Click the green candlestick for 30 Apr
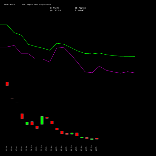Image resolution: width=156 pixels, height=156 pixels. pyautogui.click(x=27, y=123)
